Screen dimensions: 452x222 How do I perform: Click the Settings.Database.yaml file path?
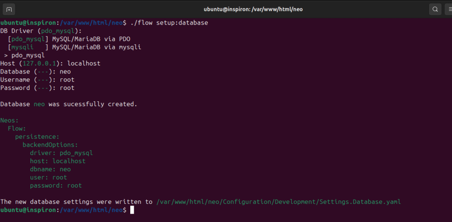(x=279, y=202)
